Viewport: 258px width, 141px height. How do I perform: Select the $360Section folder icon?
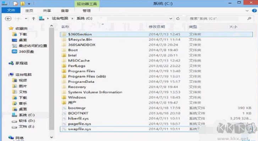64,34
